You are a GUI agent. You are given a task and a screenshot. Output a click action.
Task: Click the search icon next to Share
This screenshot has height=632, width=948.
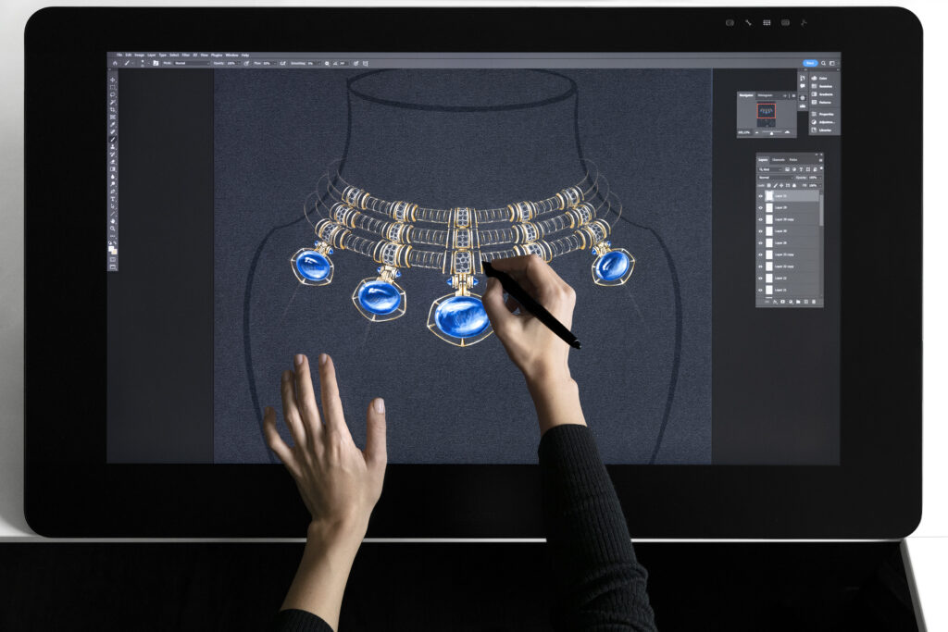tap(823, 63)
